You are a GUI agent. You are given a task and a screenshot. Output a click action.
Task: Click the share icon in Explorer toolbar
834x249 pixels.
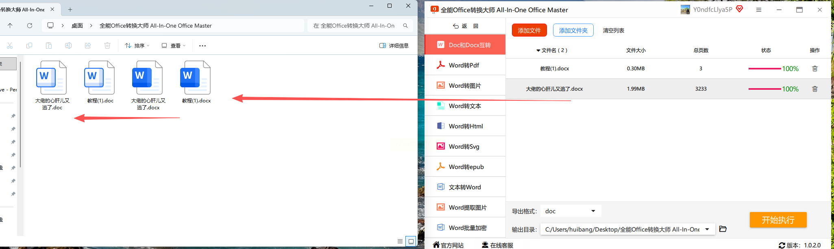88,45
